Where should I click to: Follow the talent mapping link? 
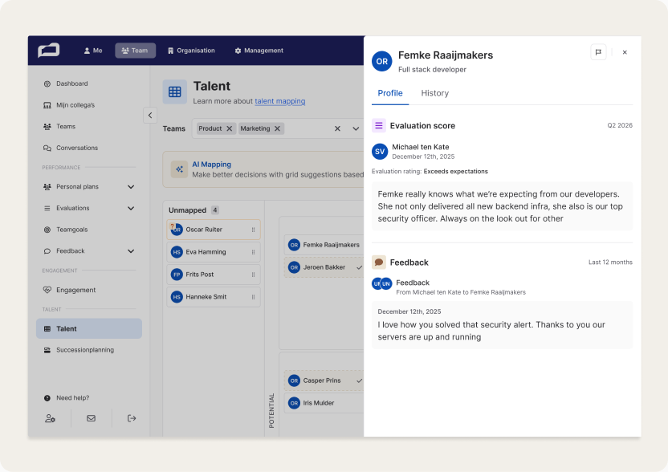point(280,101)
